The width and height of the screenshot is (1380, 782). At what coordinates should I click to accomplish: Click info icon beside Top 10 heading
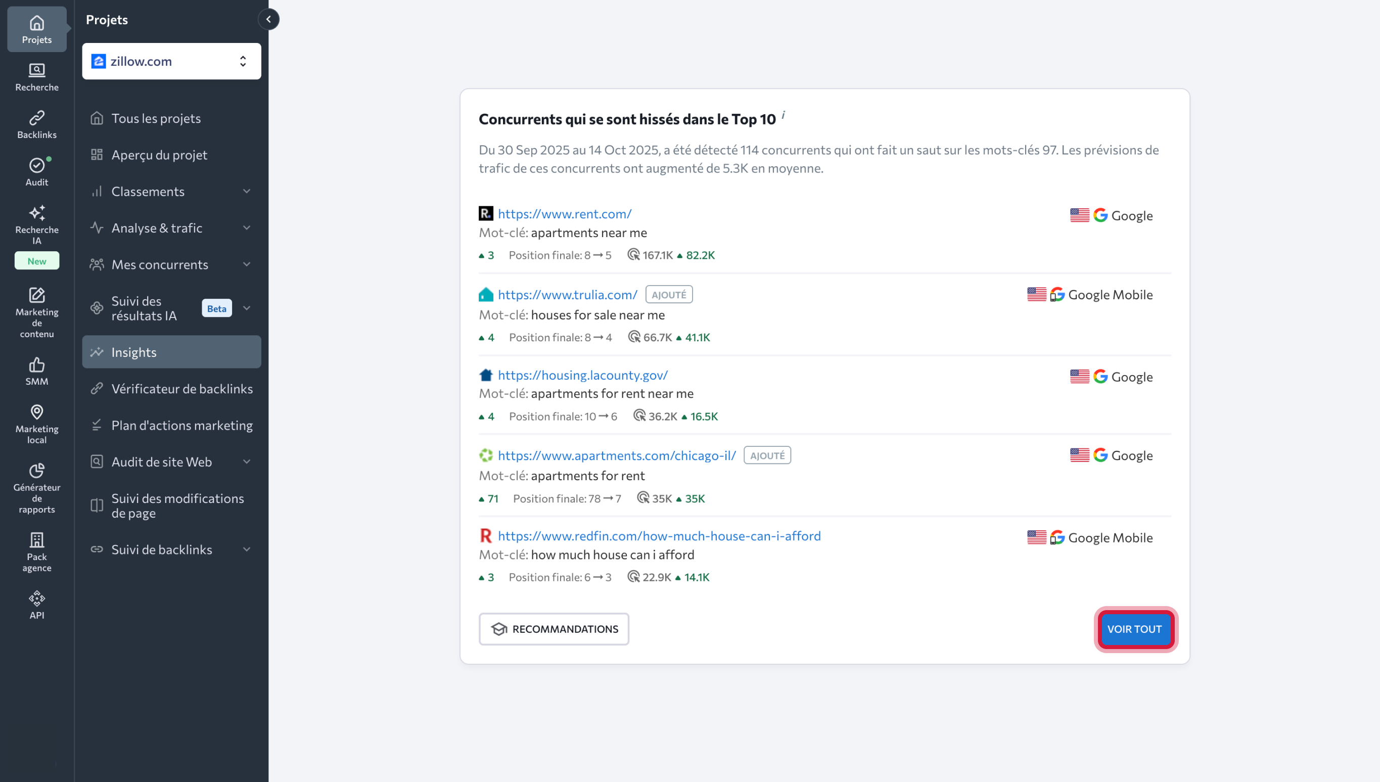[783, 115]
